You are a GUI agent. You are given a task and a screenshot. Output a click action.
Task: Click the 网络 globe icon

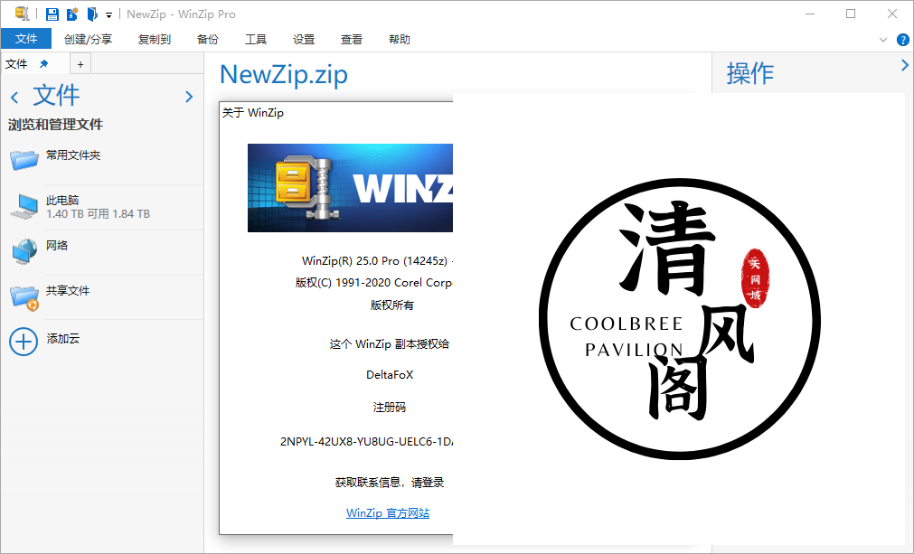pos(24,251)
